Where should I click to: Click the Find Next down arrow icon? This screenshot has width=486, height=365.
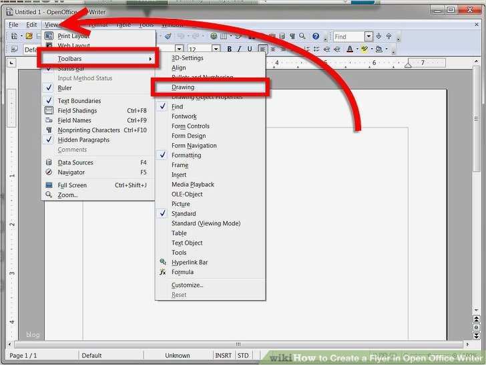[379, 36]
